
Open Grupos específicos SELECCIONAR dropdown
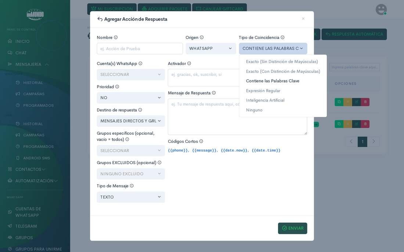pyautogui.click(x=131, y=151)
